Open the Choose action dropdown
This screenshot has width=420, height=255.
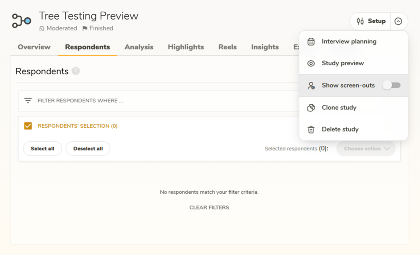point(366,149)
